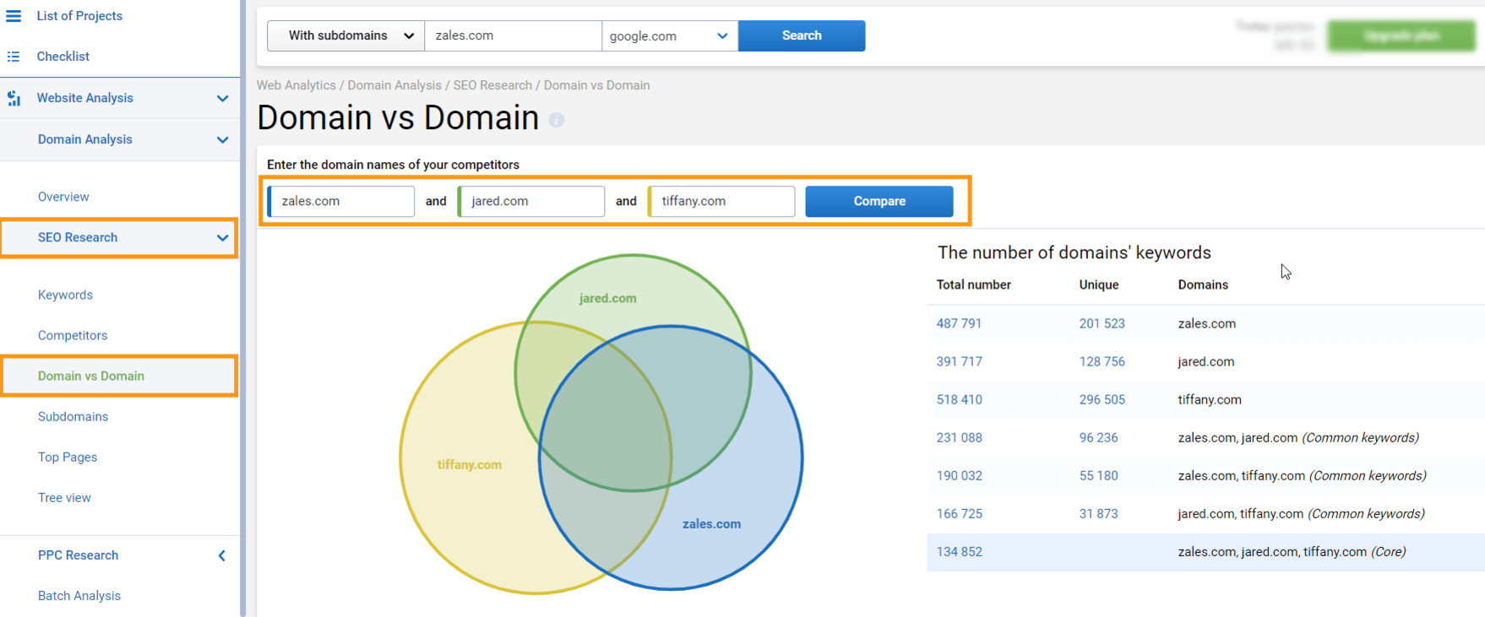Open Subdomains in sidebar
1485x617 pixels.
point(73,416)
